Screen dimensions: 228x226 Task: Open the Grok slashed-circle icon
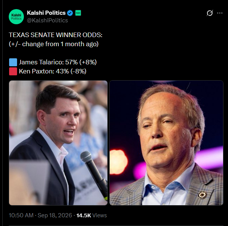(x=210, y=13)
